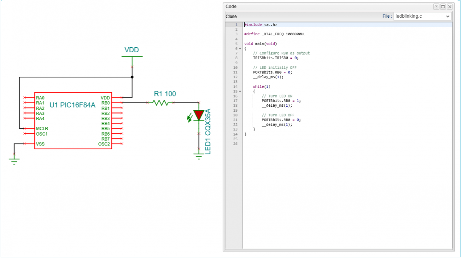Collapse while loop fold arrow at line 15
461x258 pixels.
240,91
